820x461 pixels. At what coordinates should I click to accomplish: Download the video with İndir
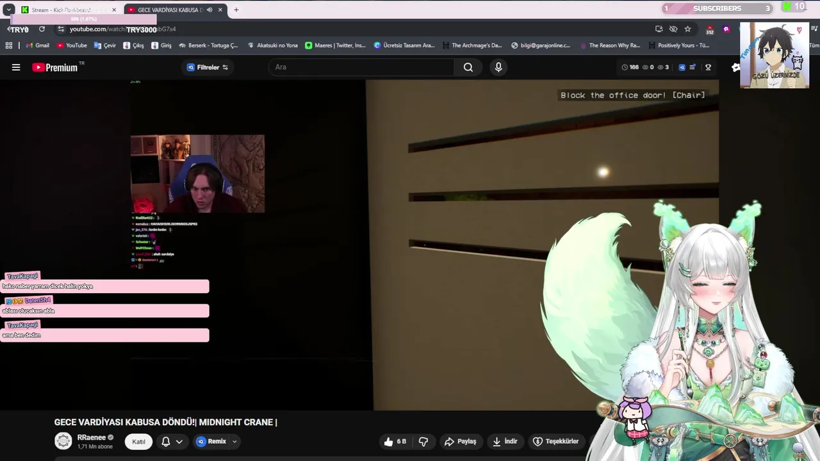[505, 441]
